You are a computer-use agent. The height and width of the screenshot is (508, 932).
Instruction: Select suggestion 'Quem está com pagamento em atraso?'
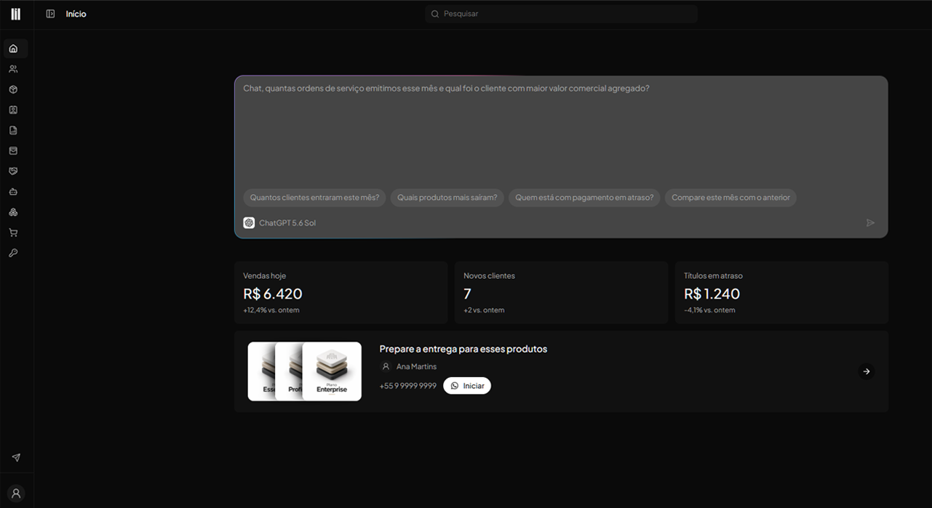(584, 198)
